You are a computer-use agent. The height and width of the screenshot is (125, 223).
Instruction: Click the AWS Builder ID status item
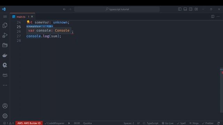[29, 123]
